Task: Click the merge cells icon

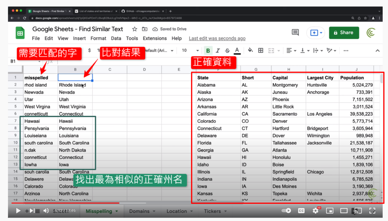Action: click(x=271, y=51)
